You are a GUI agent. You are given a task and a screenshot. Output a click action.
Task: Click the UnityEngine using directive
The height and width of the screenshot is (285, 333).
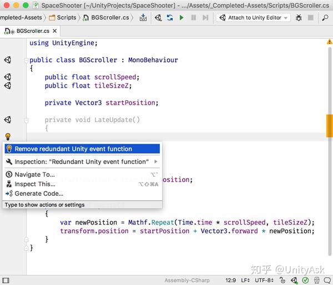click(73, 43)
